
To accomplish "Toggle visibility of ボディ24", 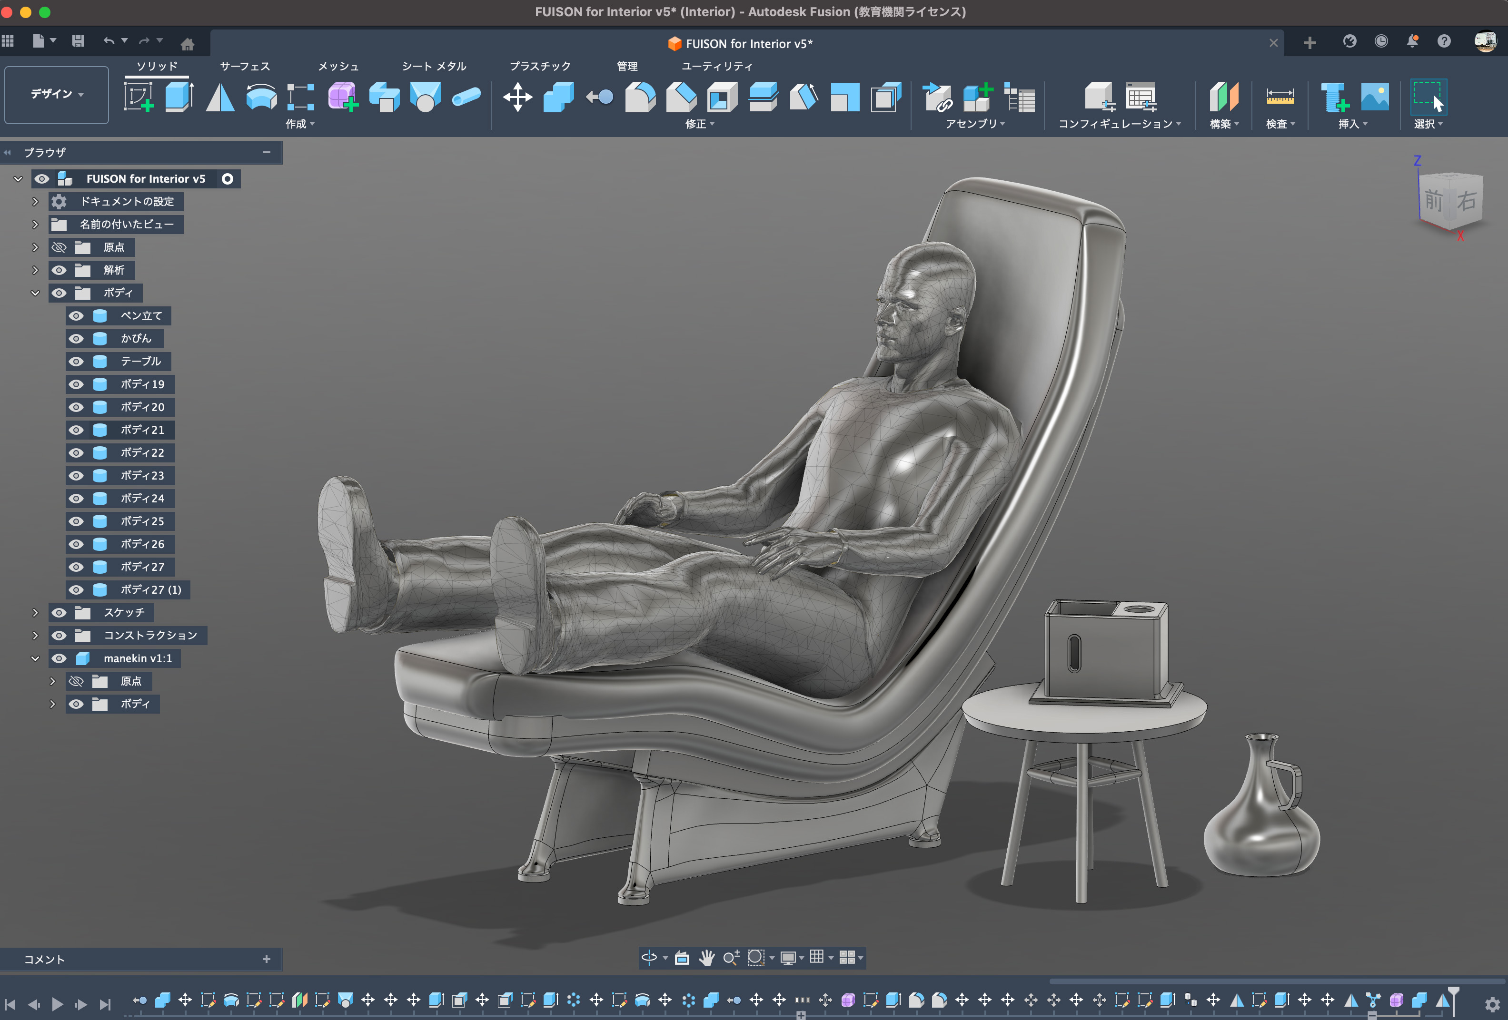I will tap(76, 498).
